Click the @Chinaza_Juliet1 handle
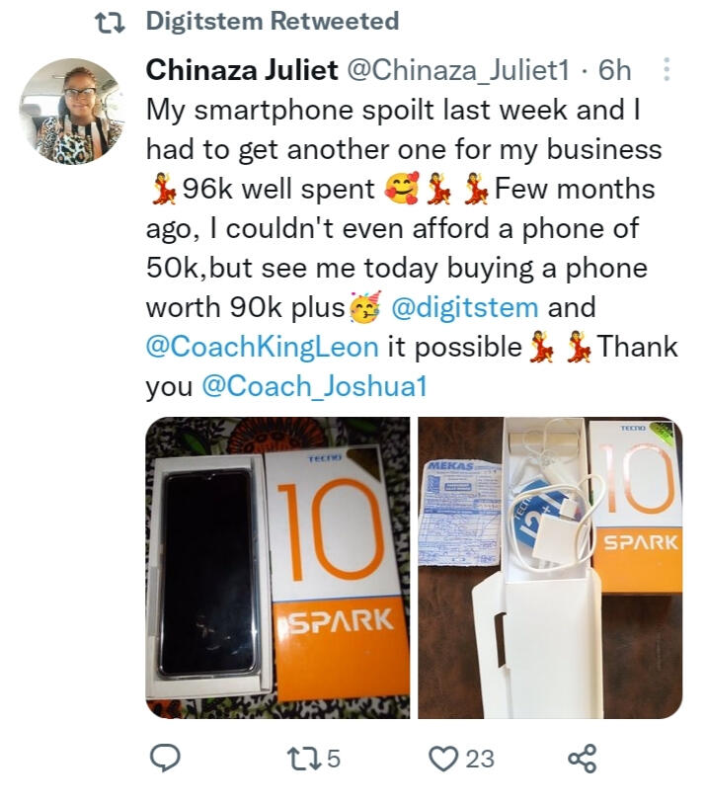 coord(458,70)
